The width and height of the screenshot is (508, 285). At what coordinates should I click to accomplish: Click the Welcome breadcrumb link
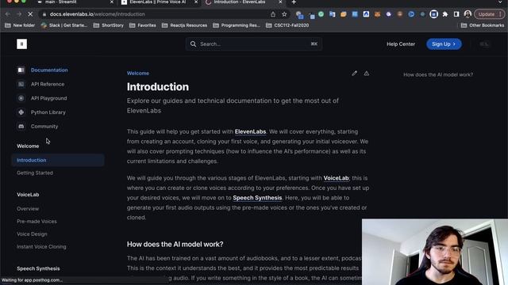click(x=138, y=74)
